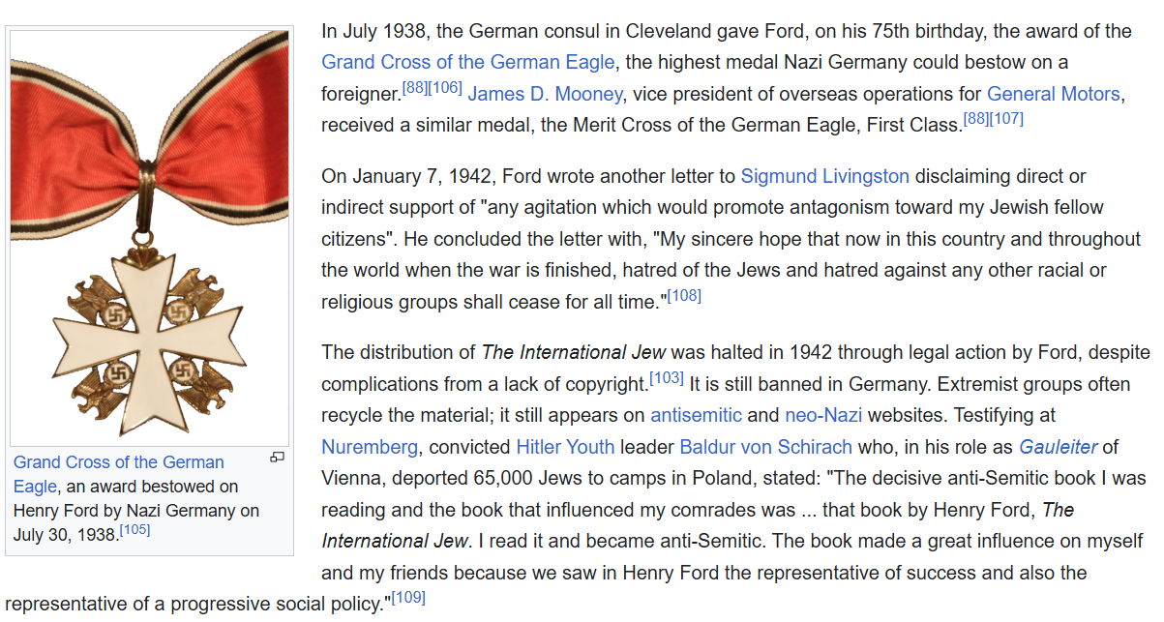Jump to footnote reference 106
Screen dimensions: 1164x622
pyautogui.click(x=445, y=88)
